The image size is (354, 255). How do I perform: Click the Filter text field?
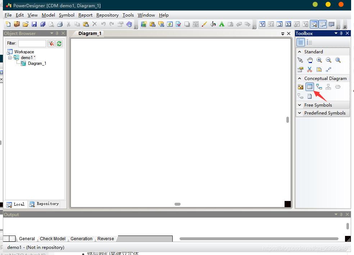pyautogui.click(x=32, y=44)
